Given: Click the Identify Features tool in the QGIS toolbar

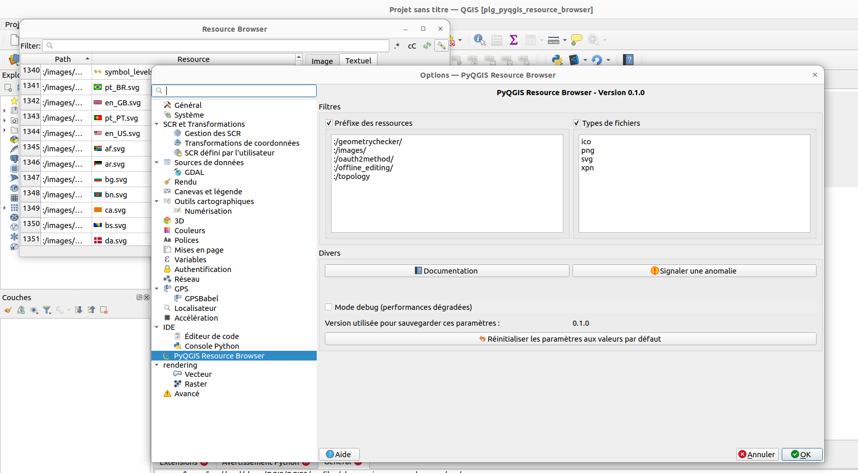Looking at the screenshot, I should 479,40.
